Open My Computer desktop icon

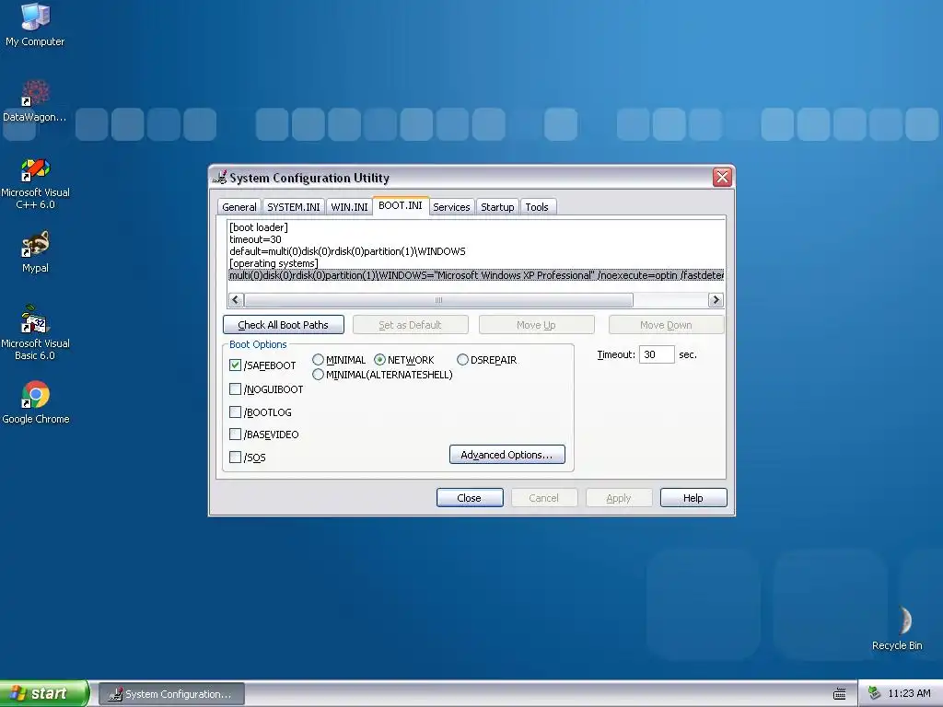click(x=35, y=24)
